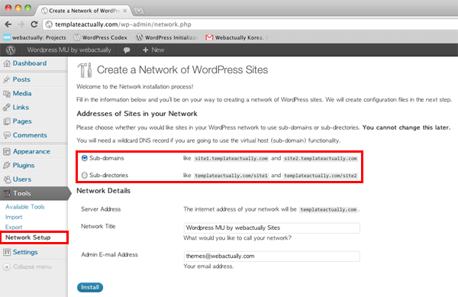The height and width of the screenshot is (297, 458).
Task: Open Dashboard menu item
Action: 30,63
